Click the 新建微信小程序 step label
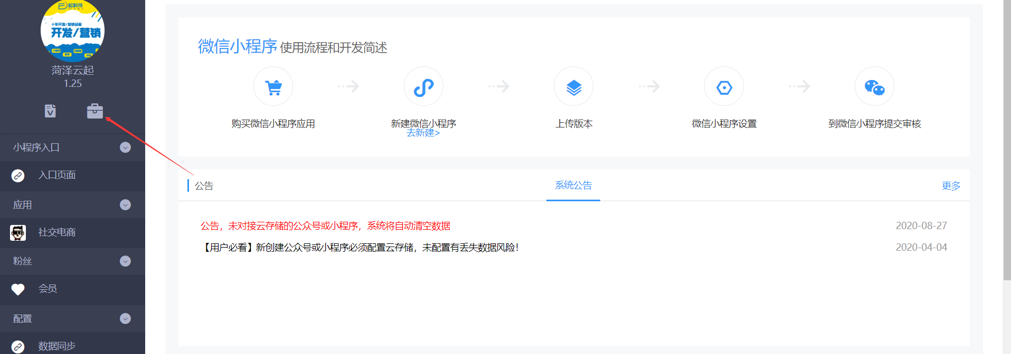 [423, 124]
